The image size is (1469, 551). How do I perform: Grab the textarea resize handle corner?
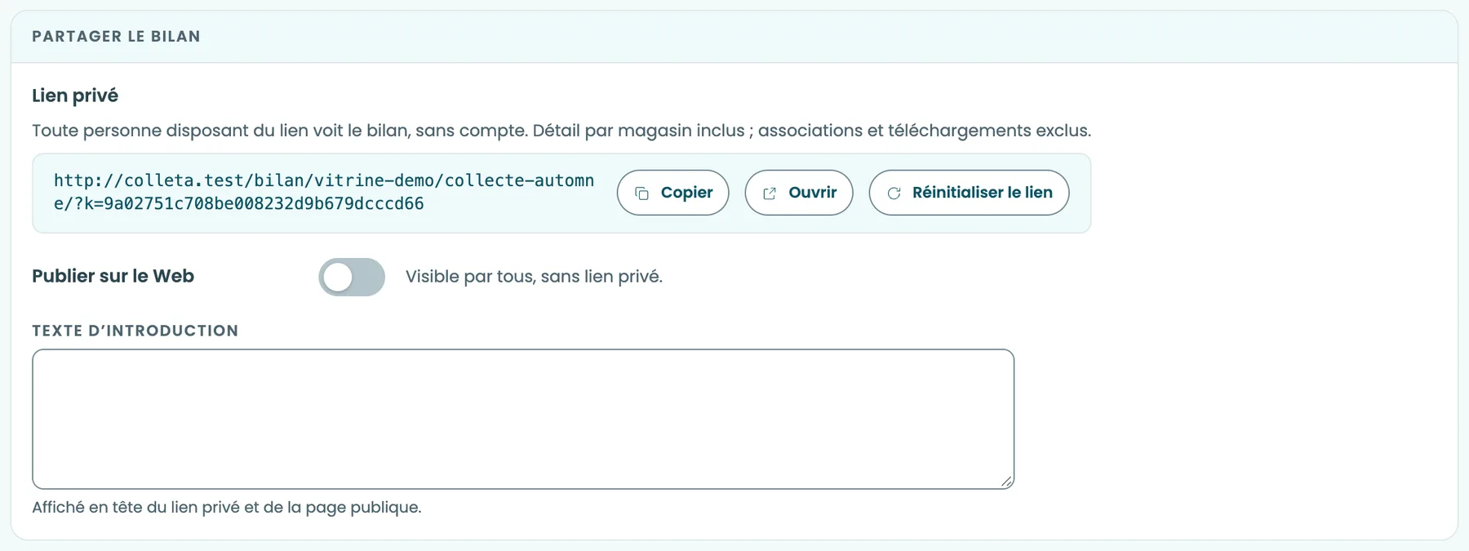pos(1007,482)
